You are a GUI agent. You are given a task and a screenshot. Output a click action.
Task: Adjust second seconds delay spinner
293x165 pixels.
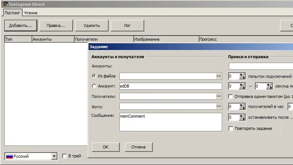pos(269,86)
